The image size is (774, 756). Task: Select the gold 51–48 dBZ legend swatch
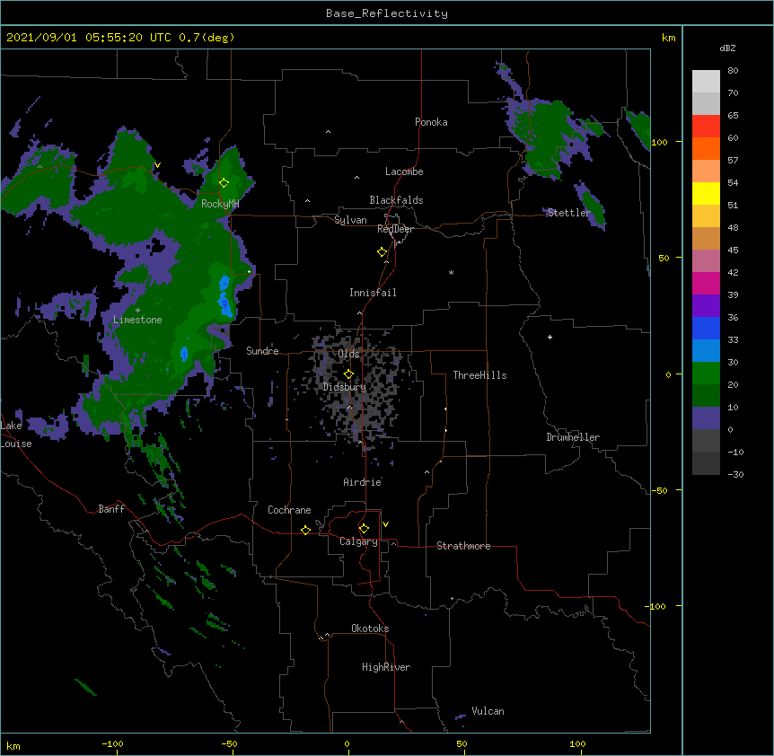click(706, 215)
